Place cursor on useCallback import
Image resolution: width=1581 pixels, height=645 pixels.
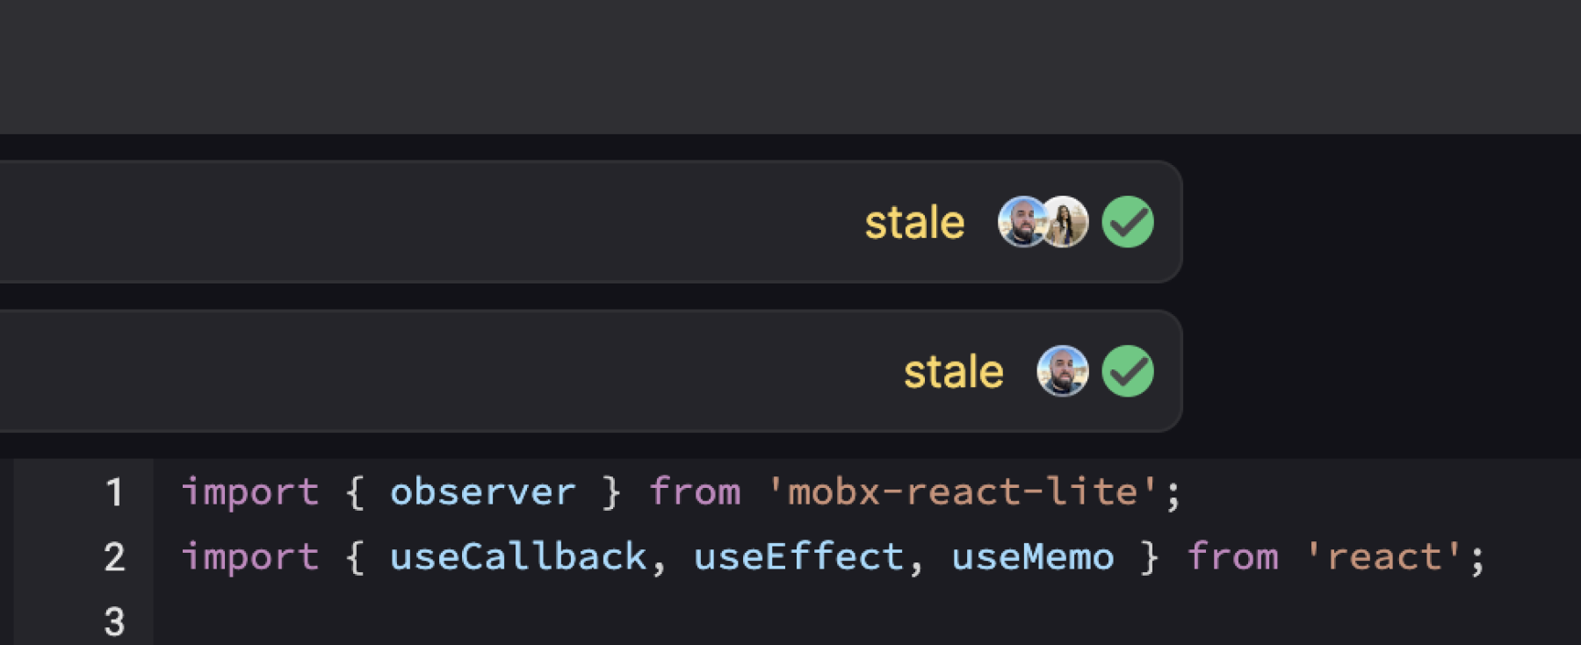[x=518, y=557]
